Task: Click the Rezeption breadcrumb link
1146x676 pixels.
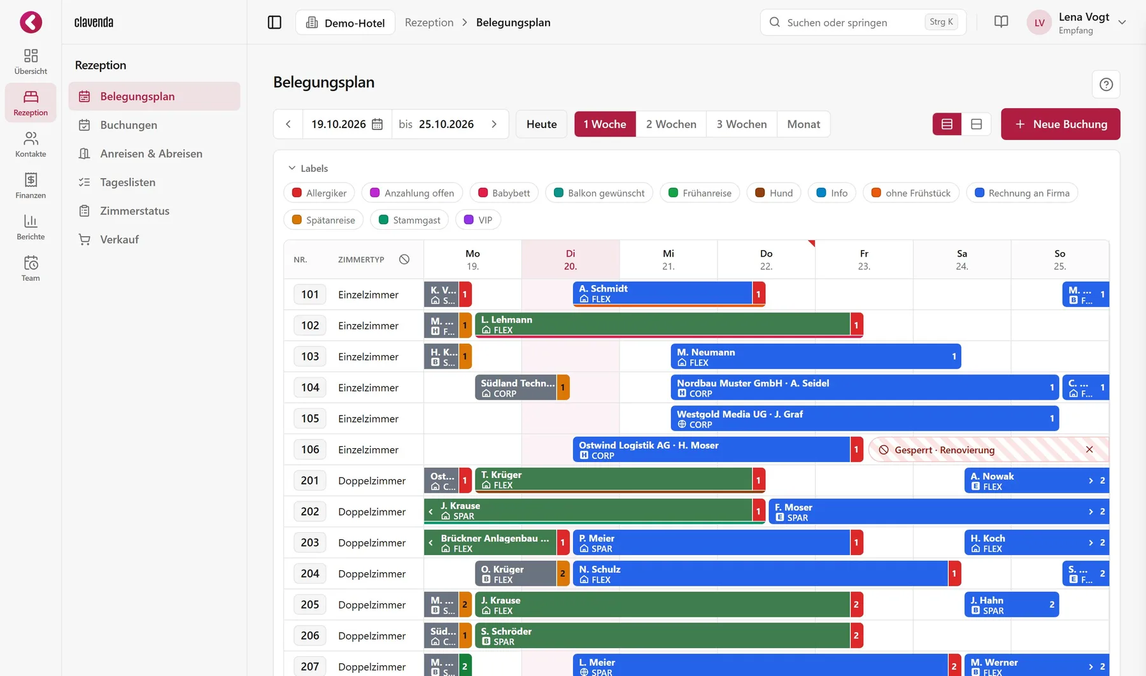Action: pos(429,22)
